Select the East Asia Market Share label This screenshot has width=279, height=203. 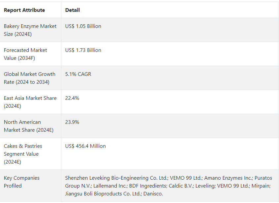click(x=30, y=102)
